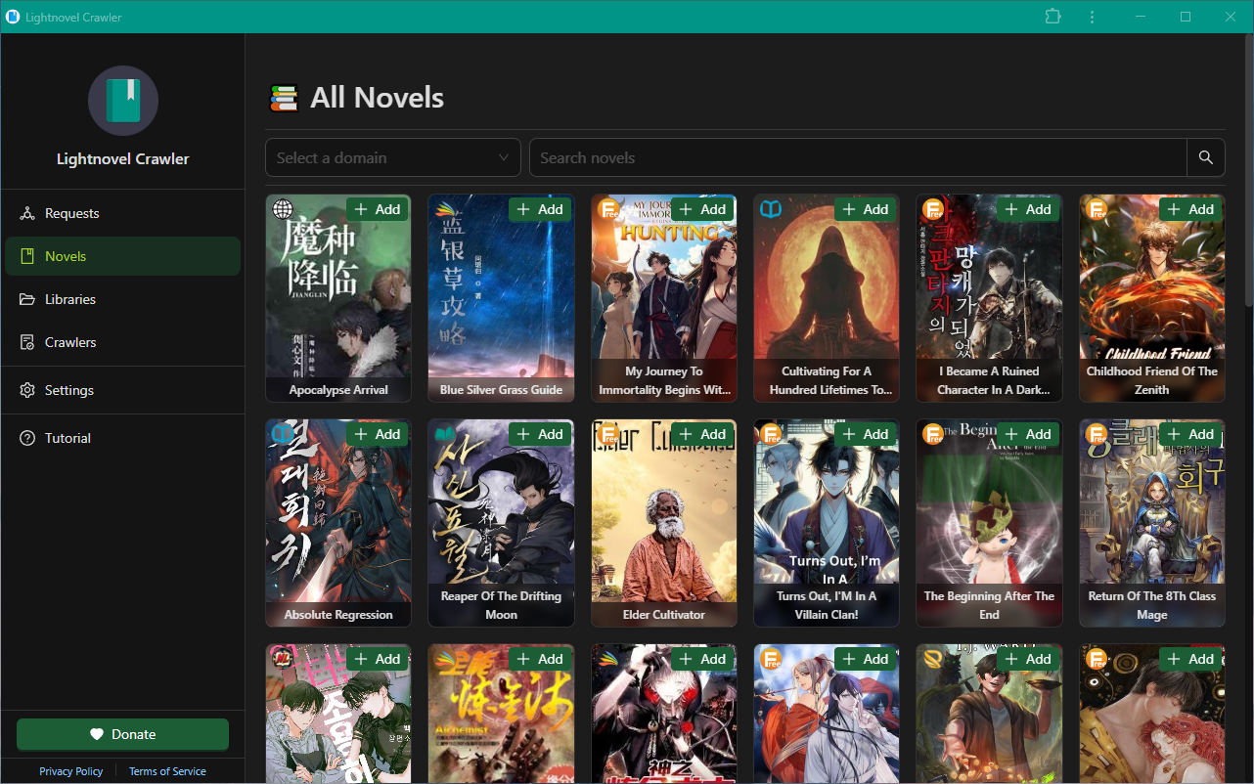Click the Free source badge on My Journey To Immortality
Viewport: 1254px width, 784px height.
[608, 209]
